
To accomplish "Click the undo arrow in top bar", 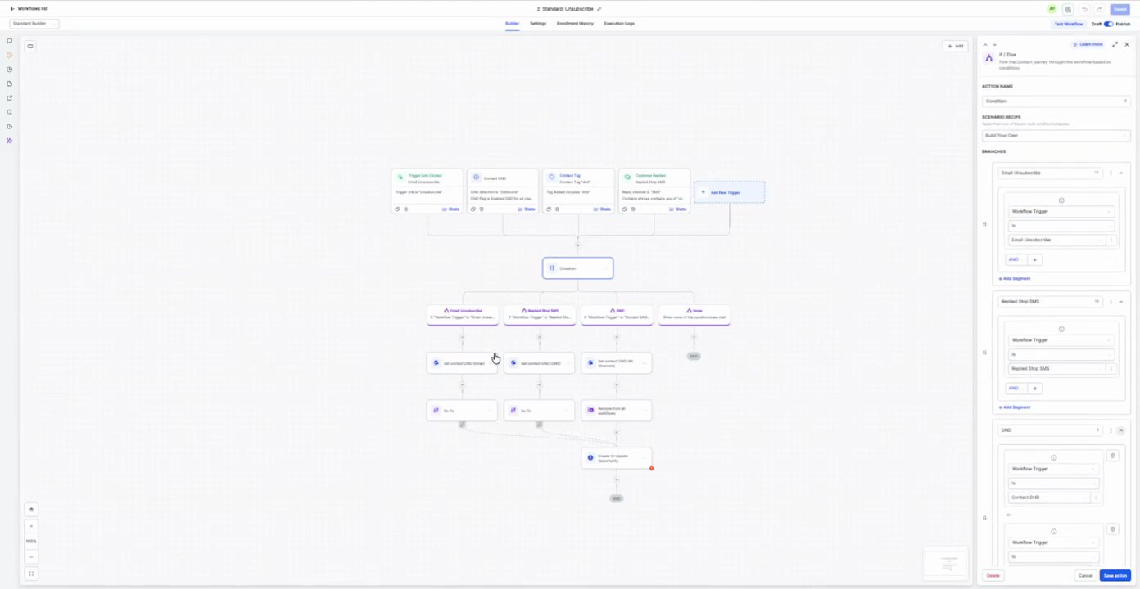I will [1084, 9].
